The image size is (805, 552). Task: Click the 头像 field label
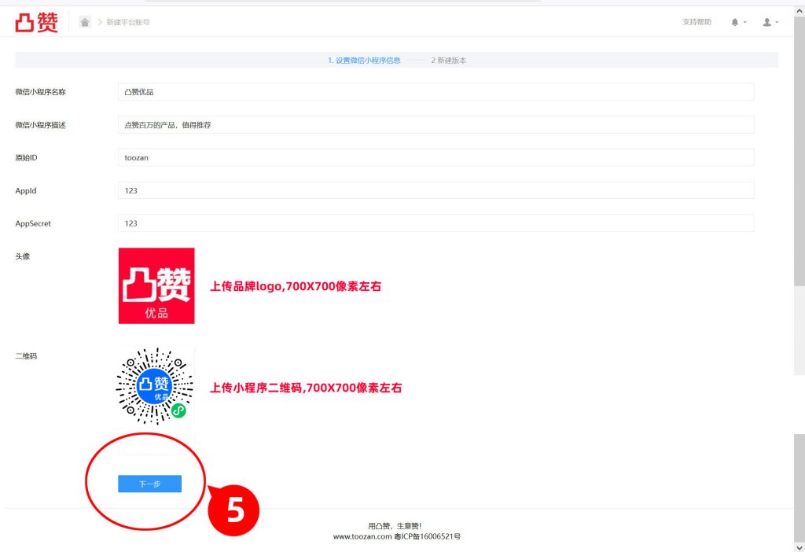point(23,256)
